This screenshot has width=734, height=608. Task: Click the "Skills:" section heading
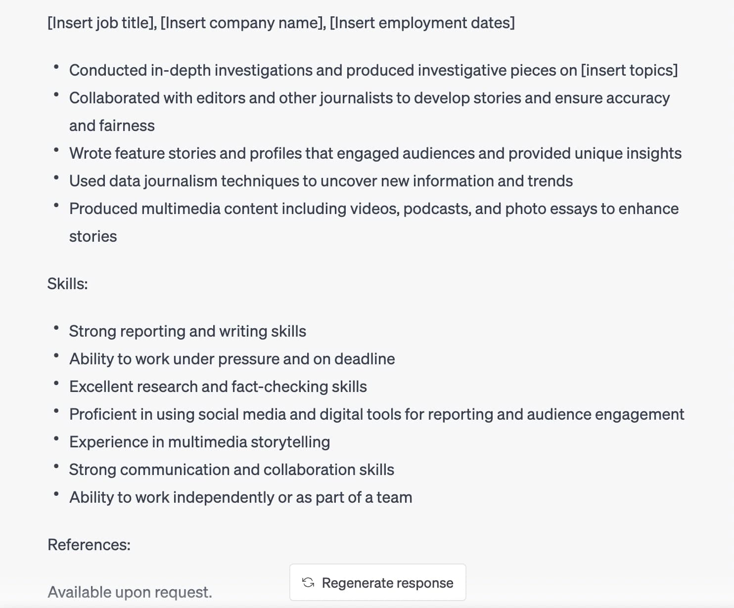[67, 284]
